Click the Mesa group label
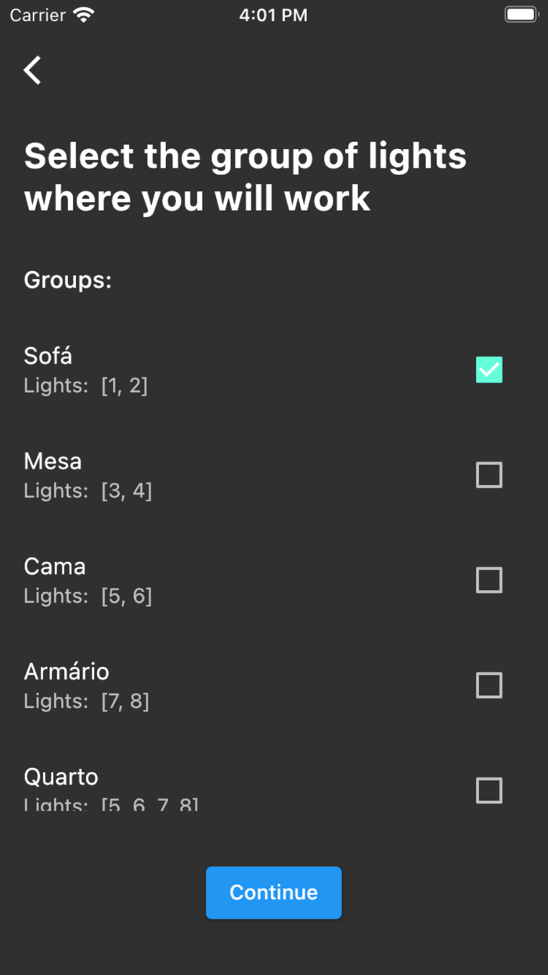548x975 pixels. tap(52, 462)
